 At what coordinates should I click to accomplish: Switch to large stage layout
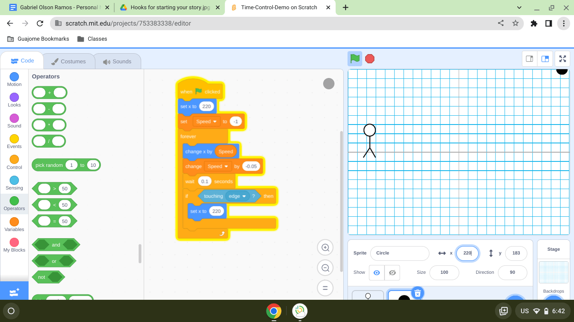pos(545,59)
